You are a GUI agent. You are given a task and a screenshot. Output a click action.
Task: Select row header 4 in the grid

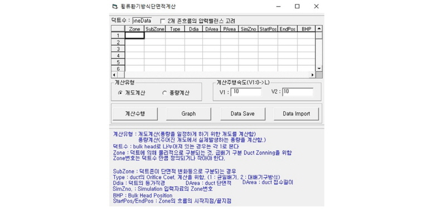pos(118,55)
